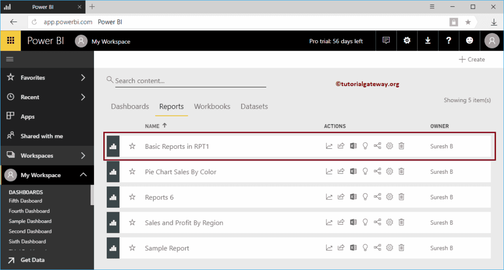Collapse the navigation pane hamburger icon
This screenshot has width=504, height=270.
pos(10,59)
